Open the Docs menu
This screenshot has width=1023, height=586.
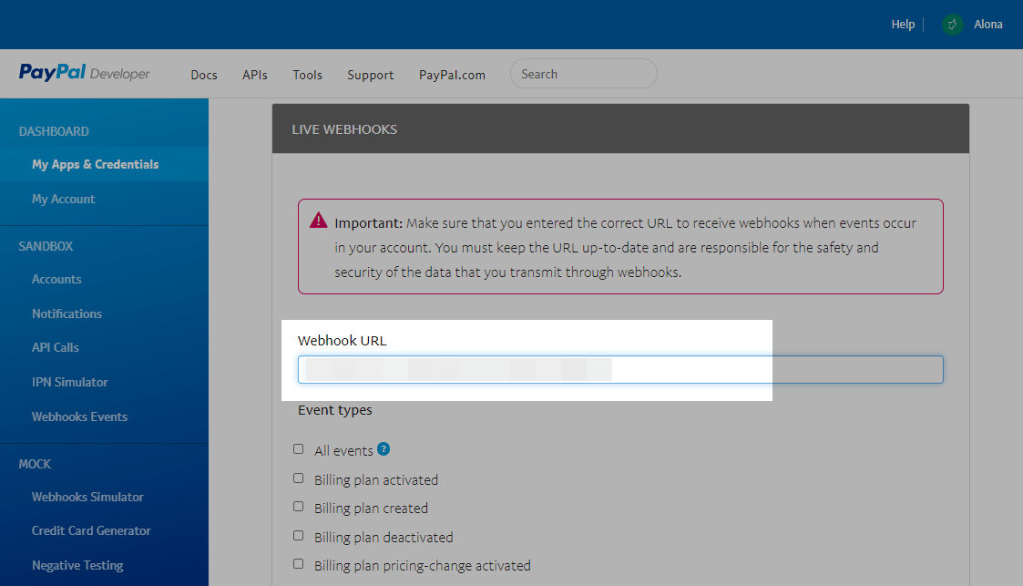204,75
